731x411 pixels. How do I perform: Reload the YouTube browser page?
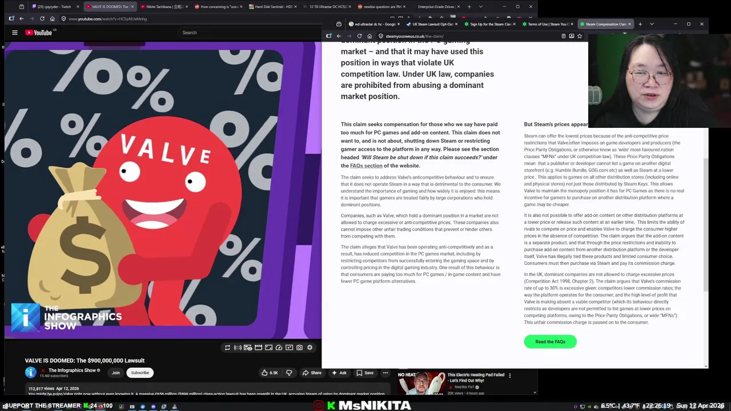42,19
